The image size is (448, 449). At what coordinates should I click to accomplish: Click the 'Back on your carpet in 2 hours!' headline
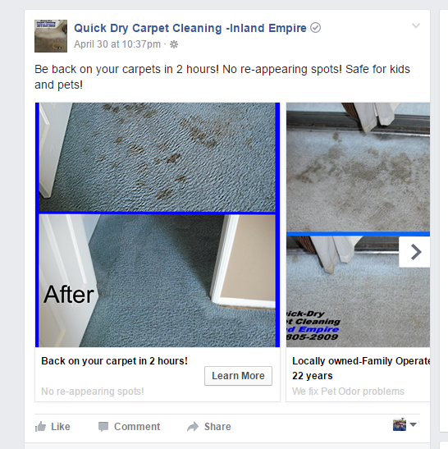tap(115, 361)
